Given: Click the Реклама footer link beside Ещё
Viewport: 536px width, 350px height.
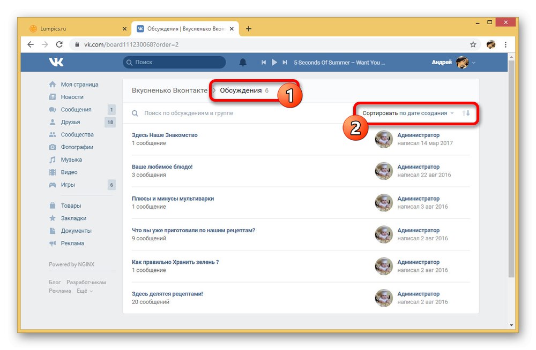Looking at the screenshot, I should click(60, 291).
